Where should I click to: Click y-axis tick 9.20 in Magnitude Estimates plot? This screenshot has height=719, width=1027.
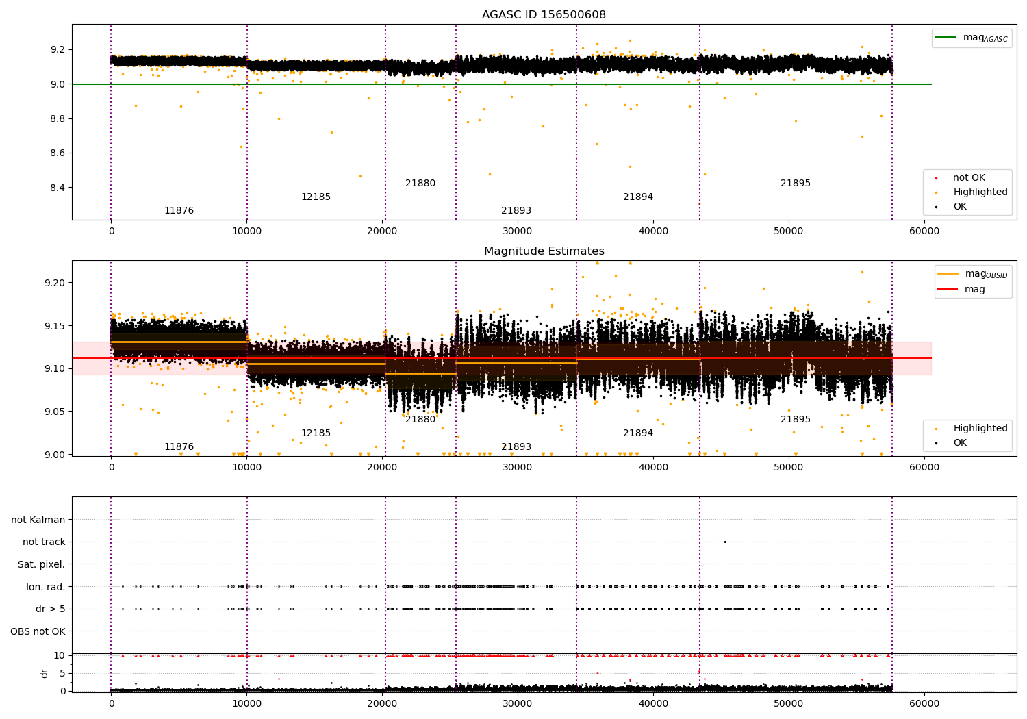pos(55,283)
